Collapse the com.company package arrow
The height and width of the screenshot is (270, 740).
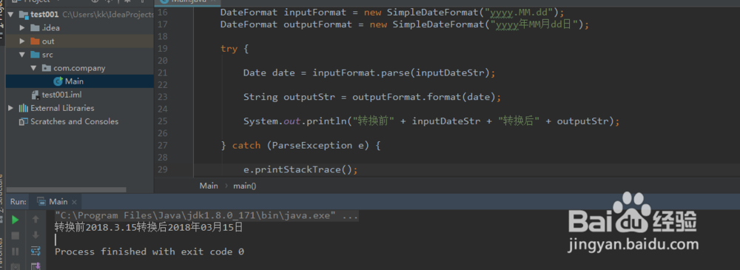pyautogui.click(x=33, y=68)
